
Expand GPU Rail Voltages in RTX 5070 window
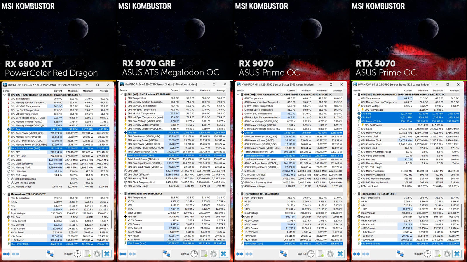[359, 110]
